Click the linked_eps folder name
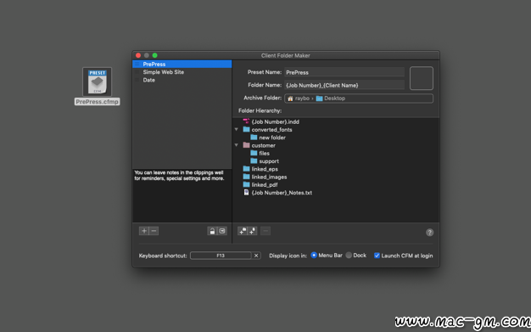The width and height of the screenshot is (531, 332). pos(265,169)
